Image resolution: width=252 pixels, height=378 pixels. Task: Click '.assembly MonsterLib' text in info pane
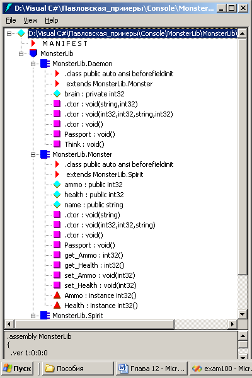[x=39, y=336]
